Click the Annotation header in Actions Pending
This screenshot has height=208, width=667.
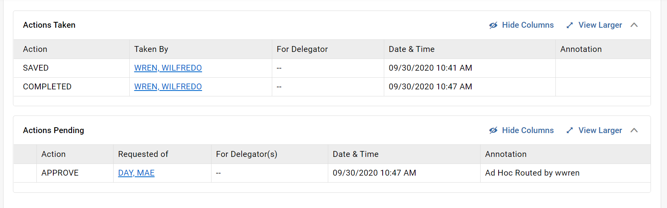506,154
